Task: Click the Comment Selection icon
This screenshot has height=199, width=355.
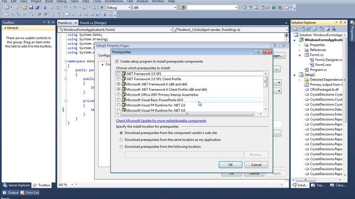Action: tap(53, 15)
